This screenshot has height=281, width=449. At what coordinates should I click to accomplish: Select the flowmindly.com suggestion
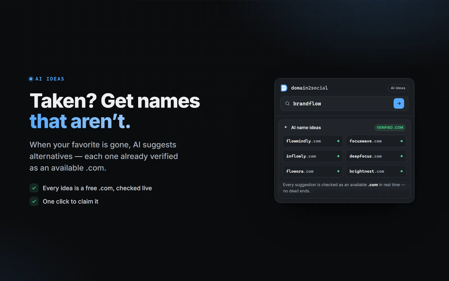313,141
